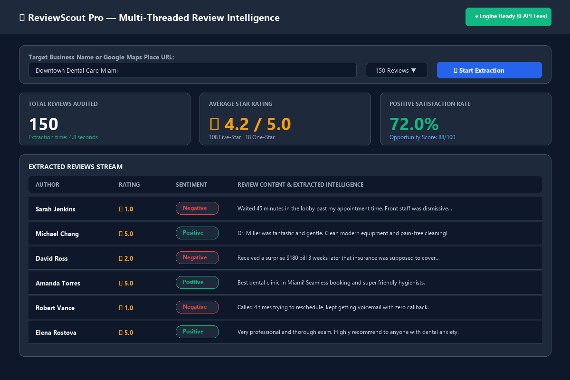570x380 pixels.
Task: Click David Ross's 2.0 star rating
Action: pyautogui.click(x=126, y=258)
